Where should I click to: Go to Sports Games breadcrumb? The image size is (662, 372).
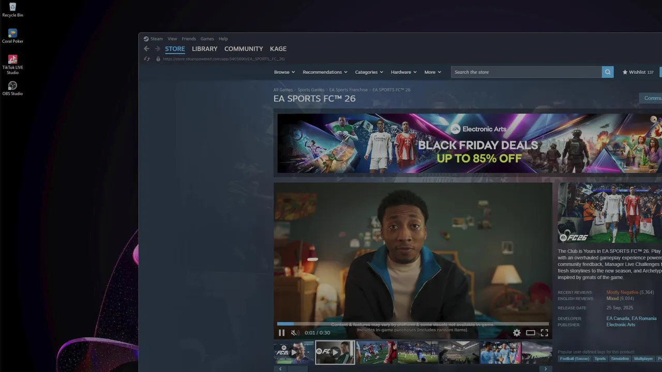(311, 90)
